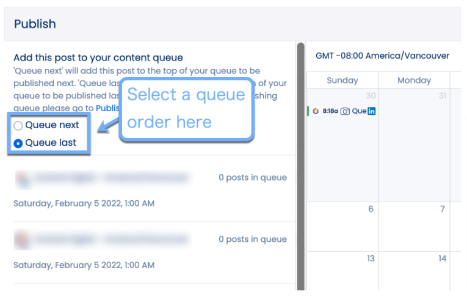This screenshot has width=467, height=298.
Task: Select day 6 on the calendar
Action: pos(370,209)
